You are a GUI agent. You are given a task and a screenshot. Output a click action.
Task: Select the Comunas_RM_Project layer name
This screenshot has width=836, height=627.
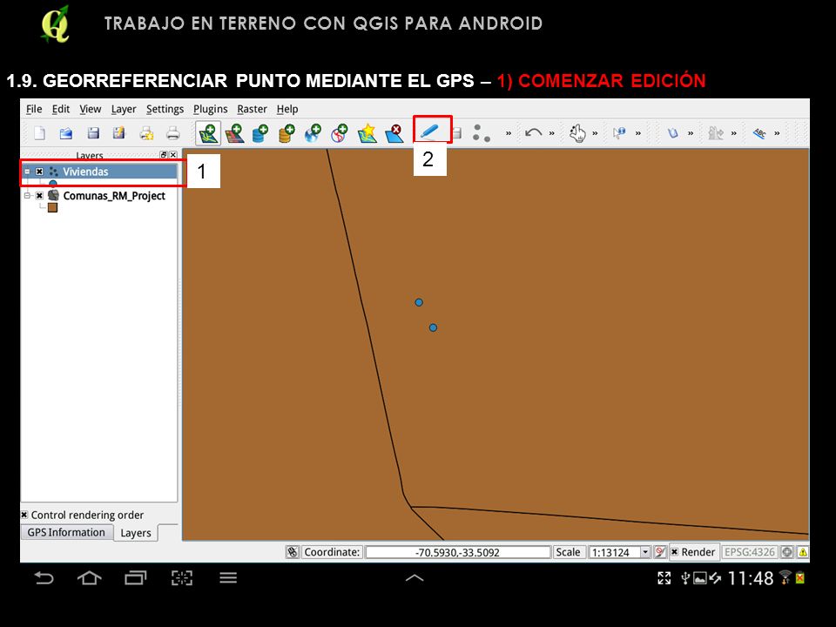(114, 196)
